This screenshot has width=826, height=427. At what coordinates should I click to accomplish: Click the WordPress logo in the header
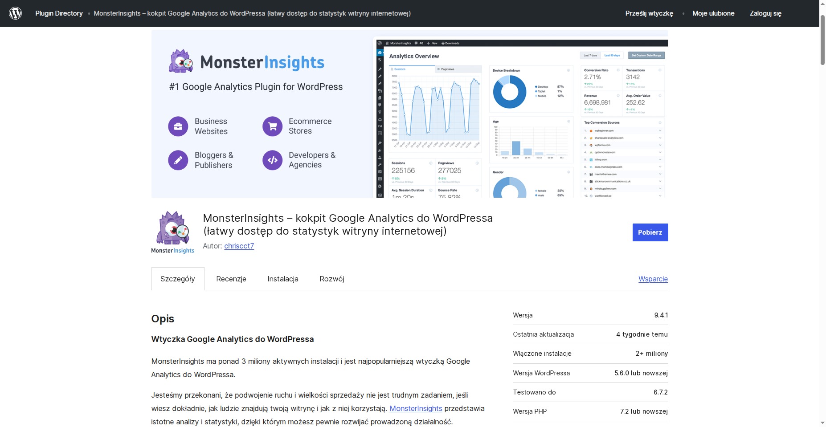(16, 13)
